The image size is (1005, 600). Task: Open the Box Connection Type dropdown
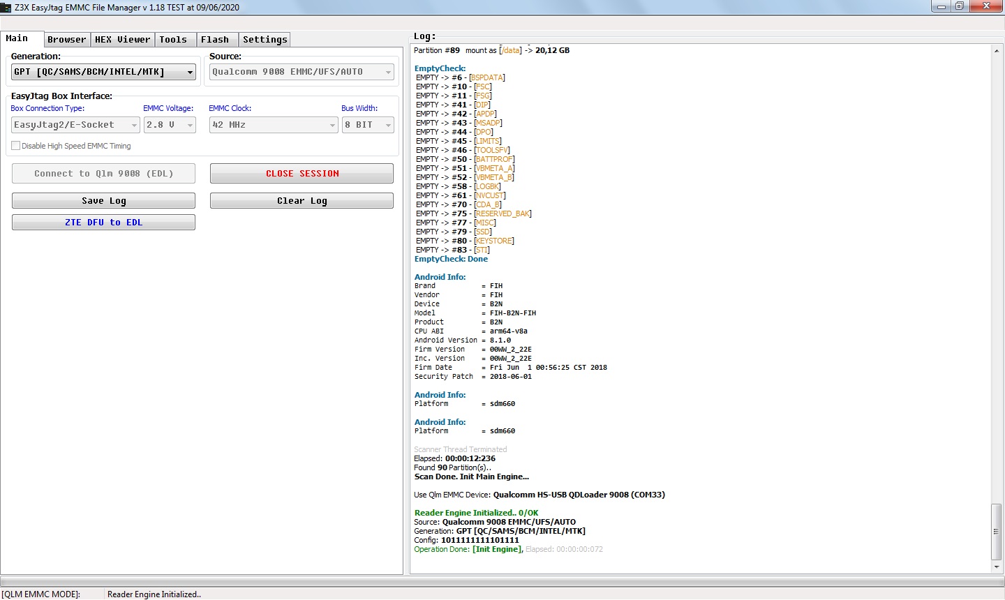tap(134, 125)
